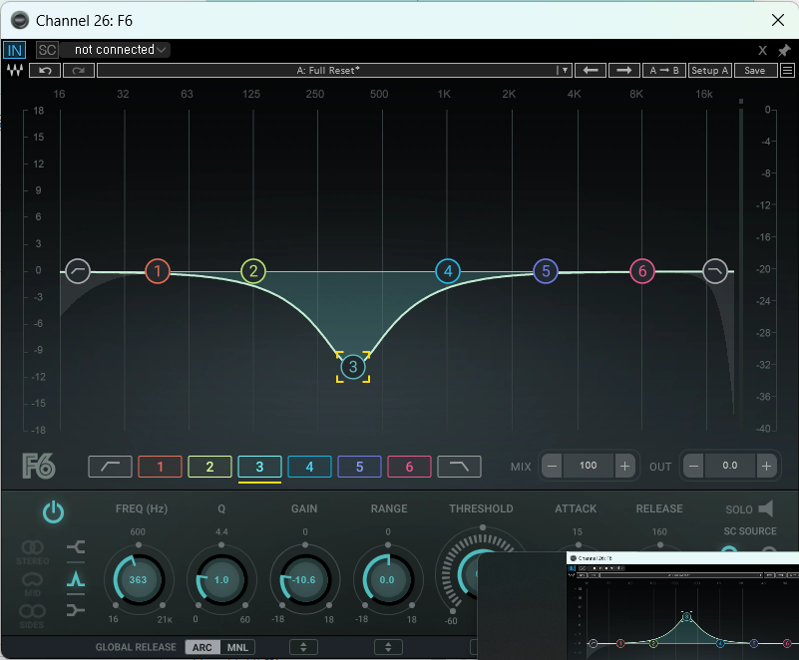Toggle the high-pass filter band button
The image size is (799, 660).
pyautogui.click(x=110, y=466)
